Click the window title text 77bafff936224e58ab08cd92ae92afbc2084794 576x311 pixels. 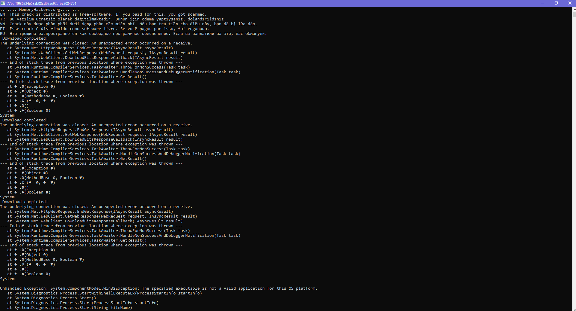pyautogui.click(x=42, y=3)
